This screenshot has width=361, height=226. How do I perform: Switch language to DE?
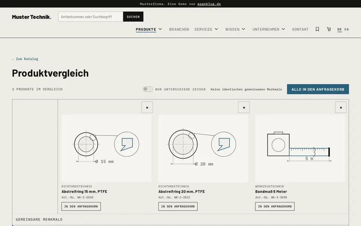click(x=339, y=29)
